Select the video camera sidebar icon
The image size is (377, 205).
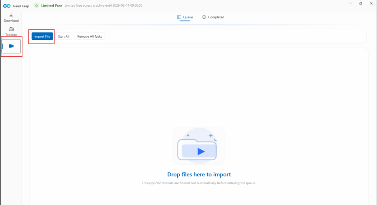11,46
